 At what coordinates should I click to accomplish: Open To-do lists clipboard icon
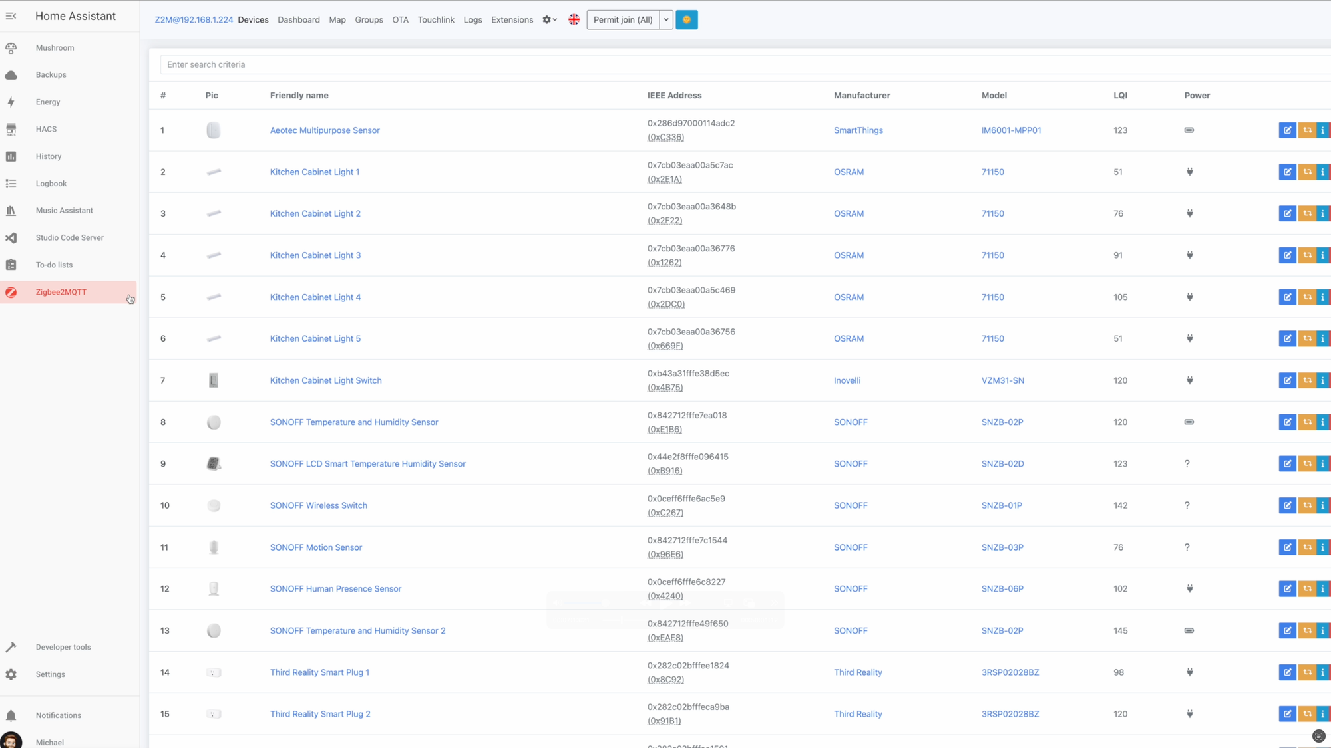point(11,265)
